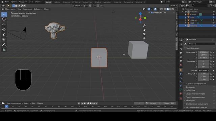This screenshot has width=216, height=121.
Task: Switch perspective/orthographic with grid icon
Action: (x=144, y=38)
